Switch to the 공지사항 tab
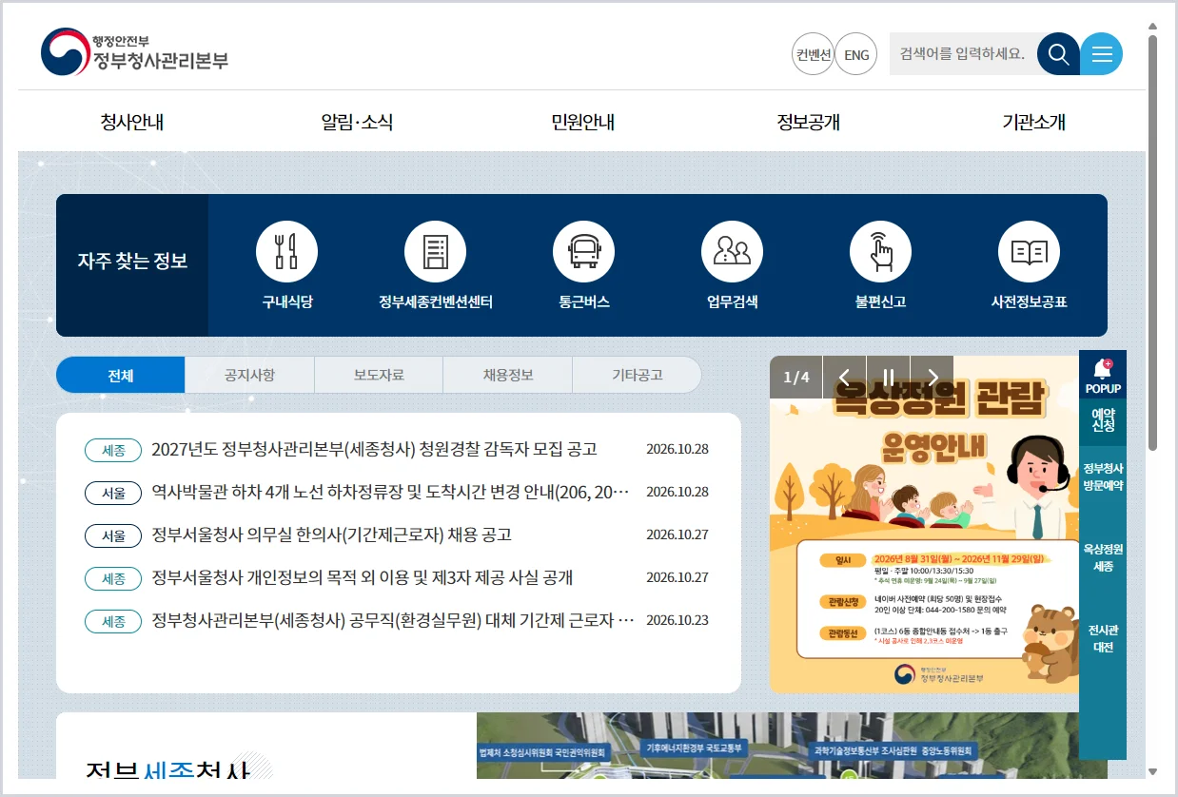1178x797 pixels. click(249, 375)
